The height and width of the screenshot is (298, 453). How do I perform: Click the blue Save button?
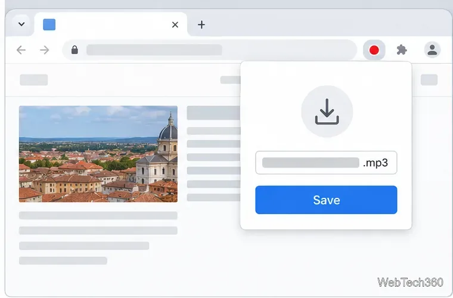coord(326,200)
